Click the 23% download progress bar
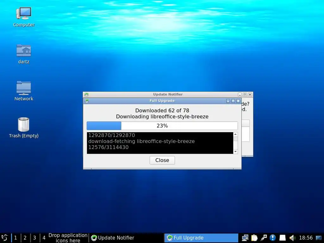The height and width of the screenshot is (243, 324). 162,126
